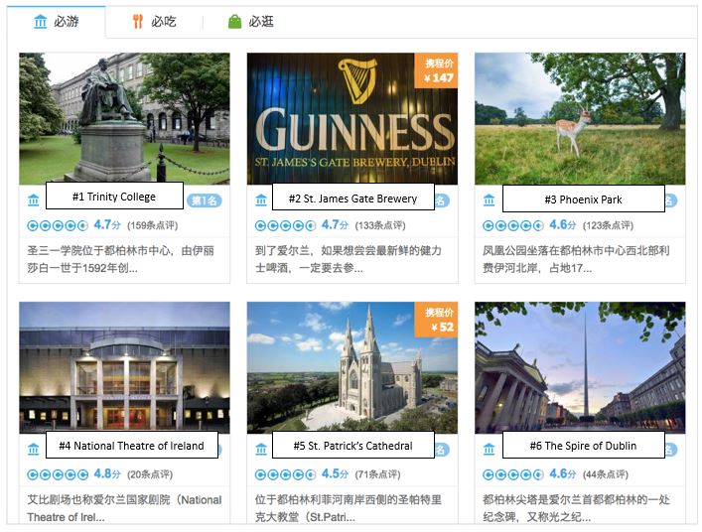
Task: Click the ¥147 price badge
Action: tap(437, 70)
